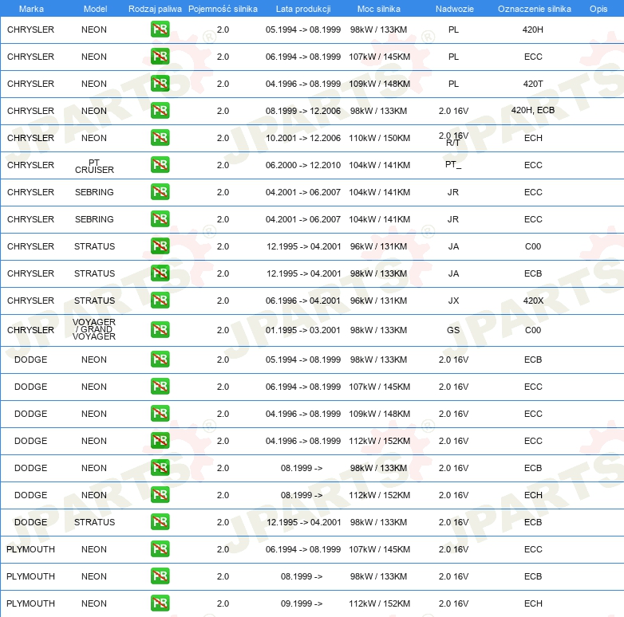This screenshot has width=624, height=617.
Task: Click fuel icon in Dodge Stratus row
Action: click(x=160, y=522)
